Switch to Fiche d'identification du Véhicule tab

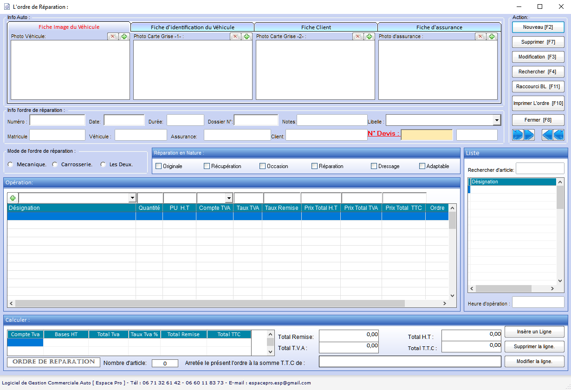pyautogui.click(x=192, y=27)
